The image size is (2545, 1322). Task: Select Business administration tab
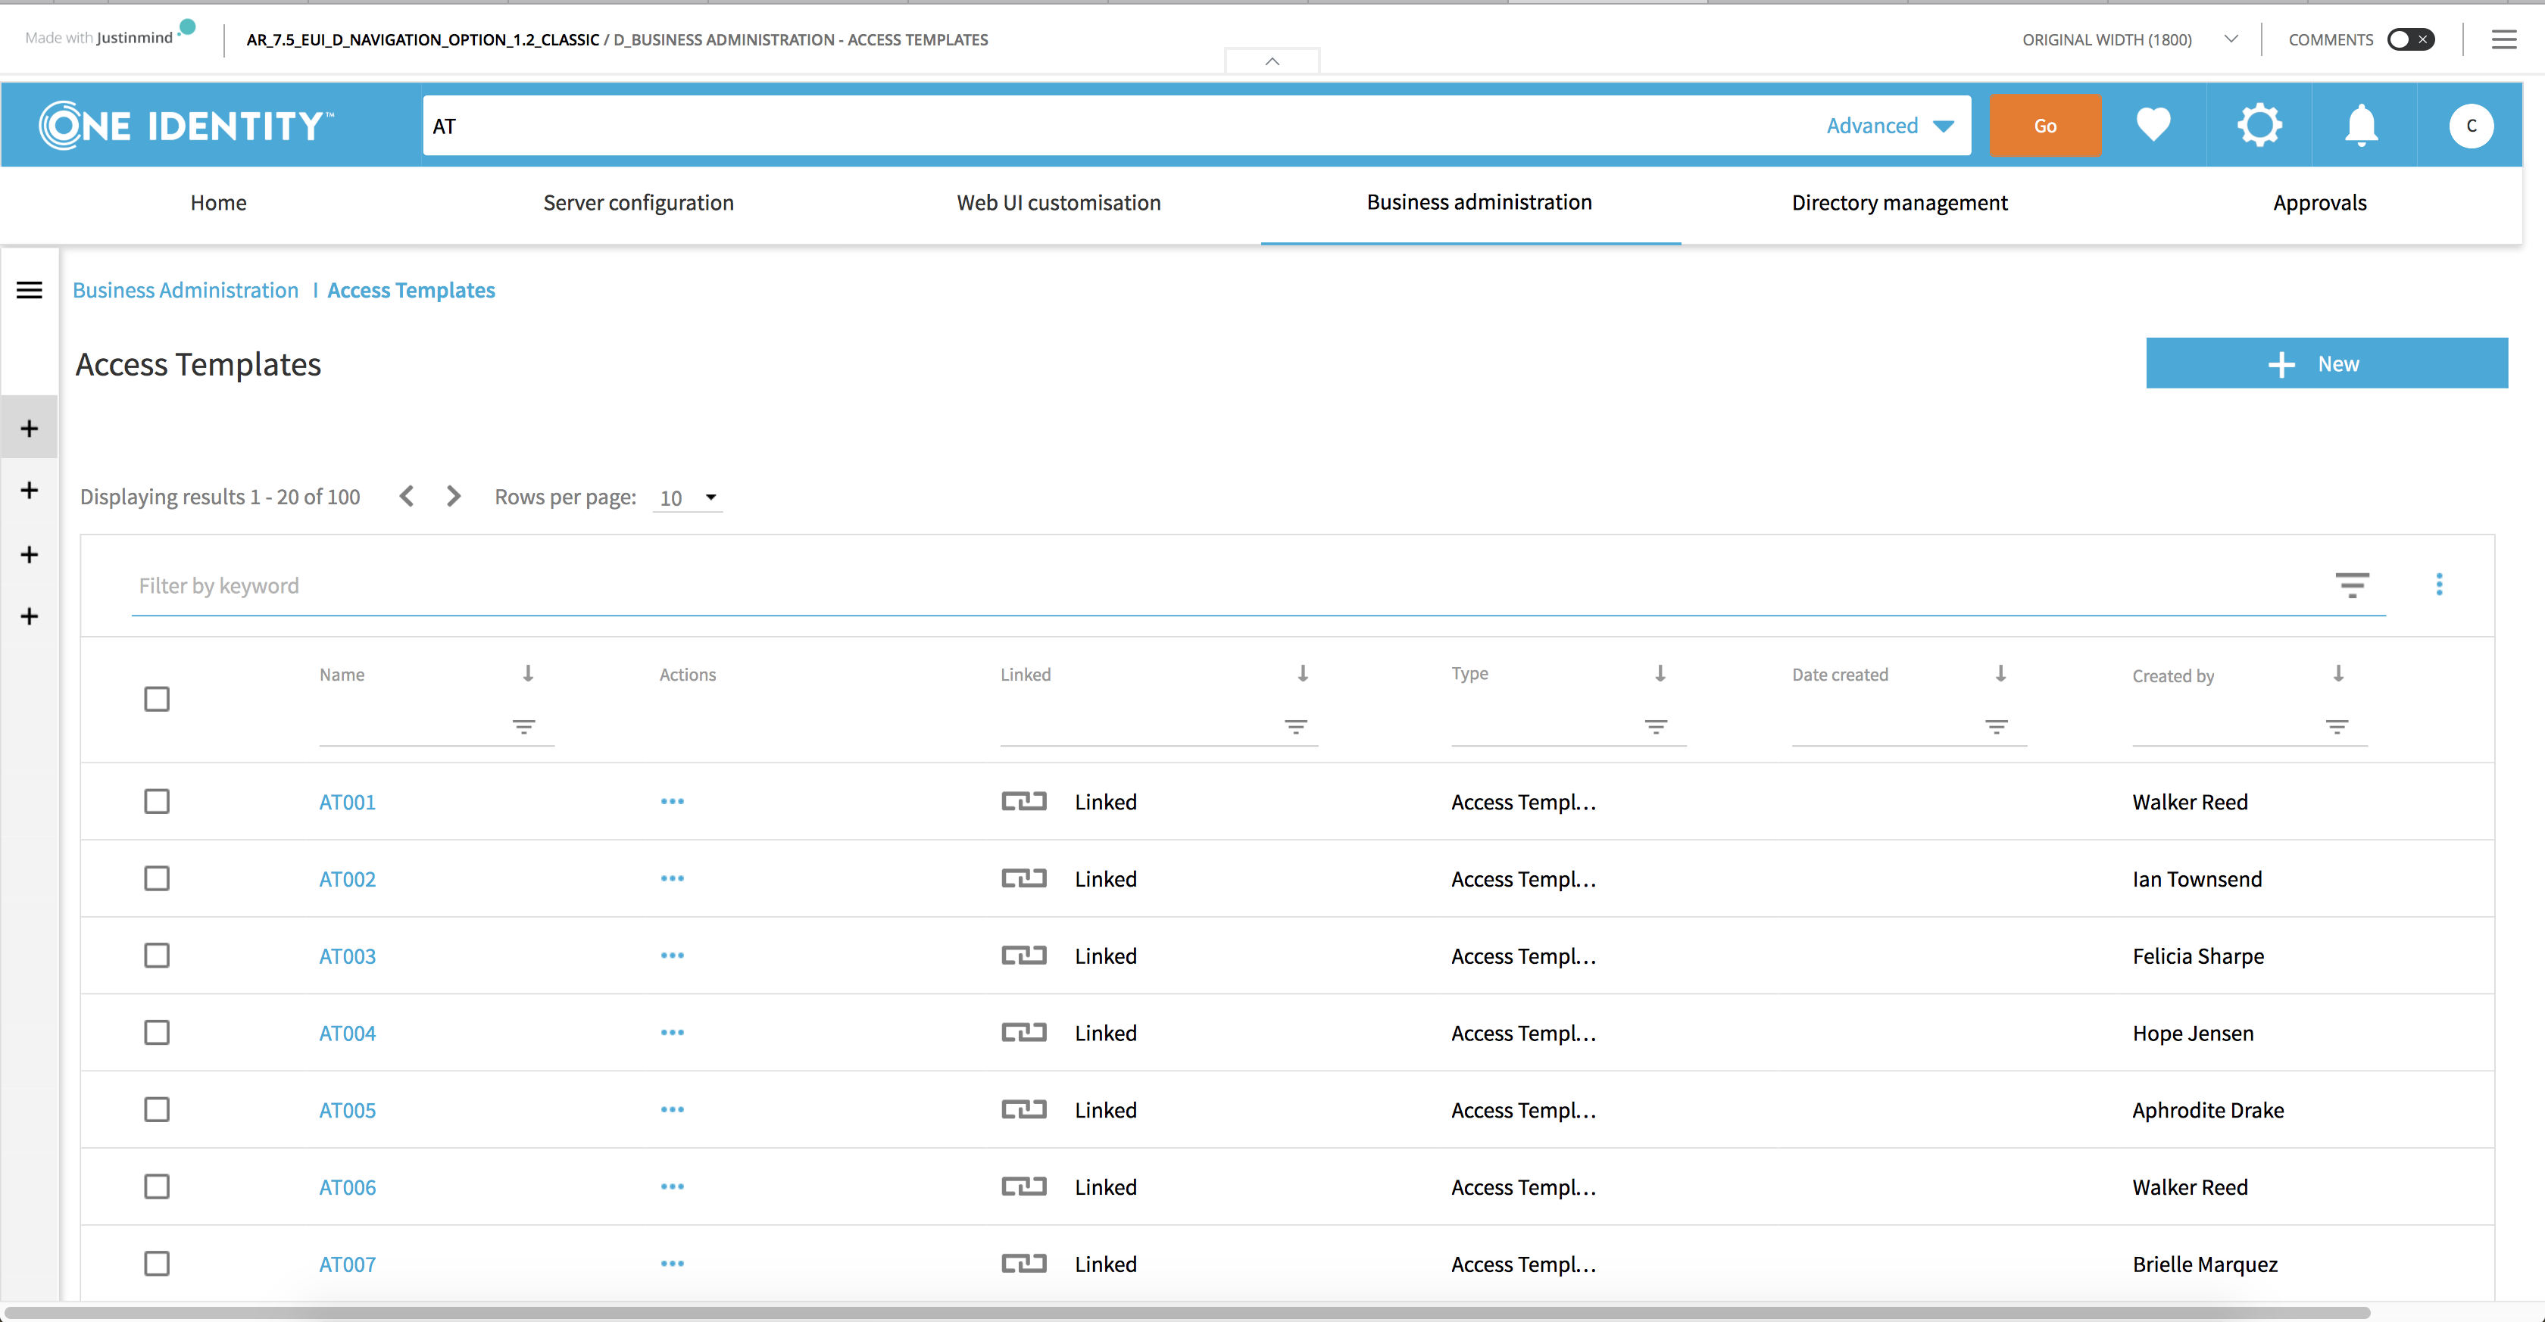click(x=1479, y=202)
